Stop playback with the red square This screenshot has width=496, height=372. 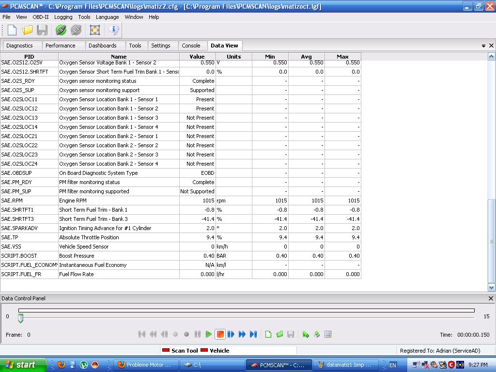coord(220,334)
